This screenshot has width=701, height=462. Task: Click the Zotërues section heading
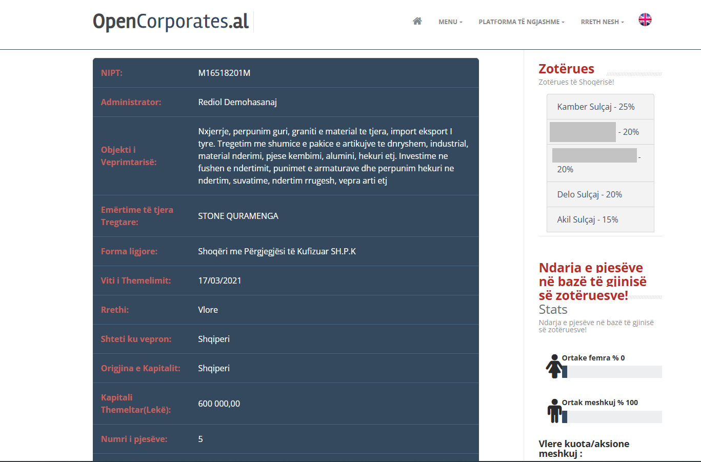566,69
